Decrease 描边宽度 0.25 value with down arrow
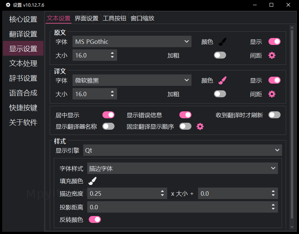 pos(162,195)
